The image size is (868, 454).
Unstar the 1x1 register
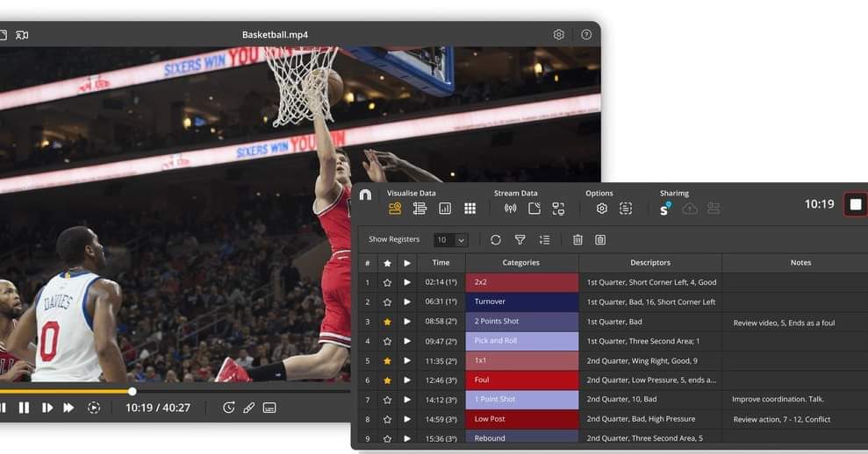pyautogui.click(x=387, y=360)
